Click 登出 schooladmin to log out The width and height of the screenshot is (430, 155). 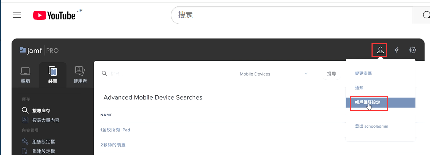tap(372, 126)
